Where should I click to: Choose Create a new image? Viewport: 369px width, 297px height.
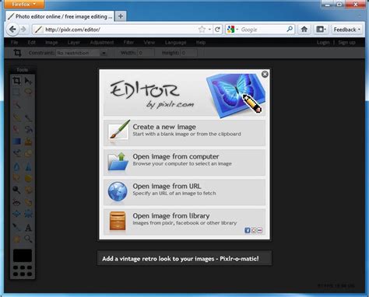[x=184, y=132]
